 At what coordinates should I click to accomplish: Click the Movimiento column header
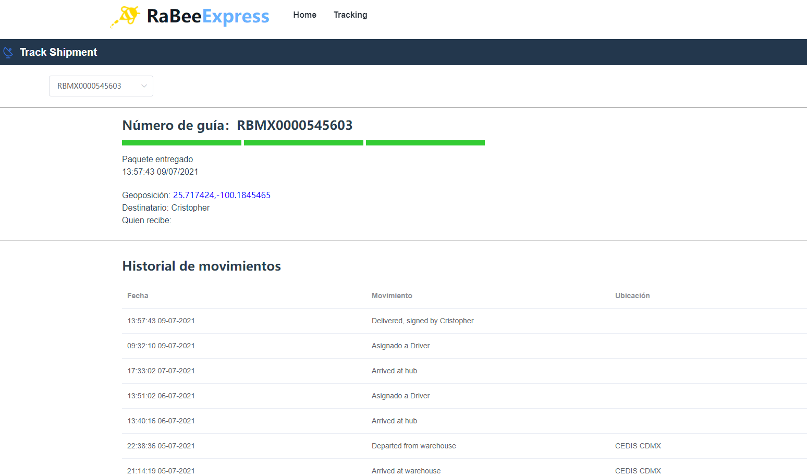(392, 296)
